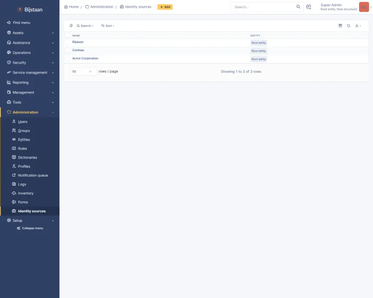This screenshot has width=373, height=298.
Task: Click the list toolbar copy icon
Action: click(71, 26)
